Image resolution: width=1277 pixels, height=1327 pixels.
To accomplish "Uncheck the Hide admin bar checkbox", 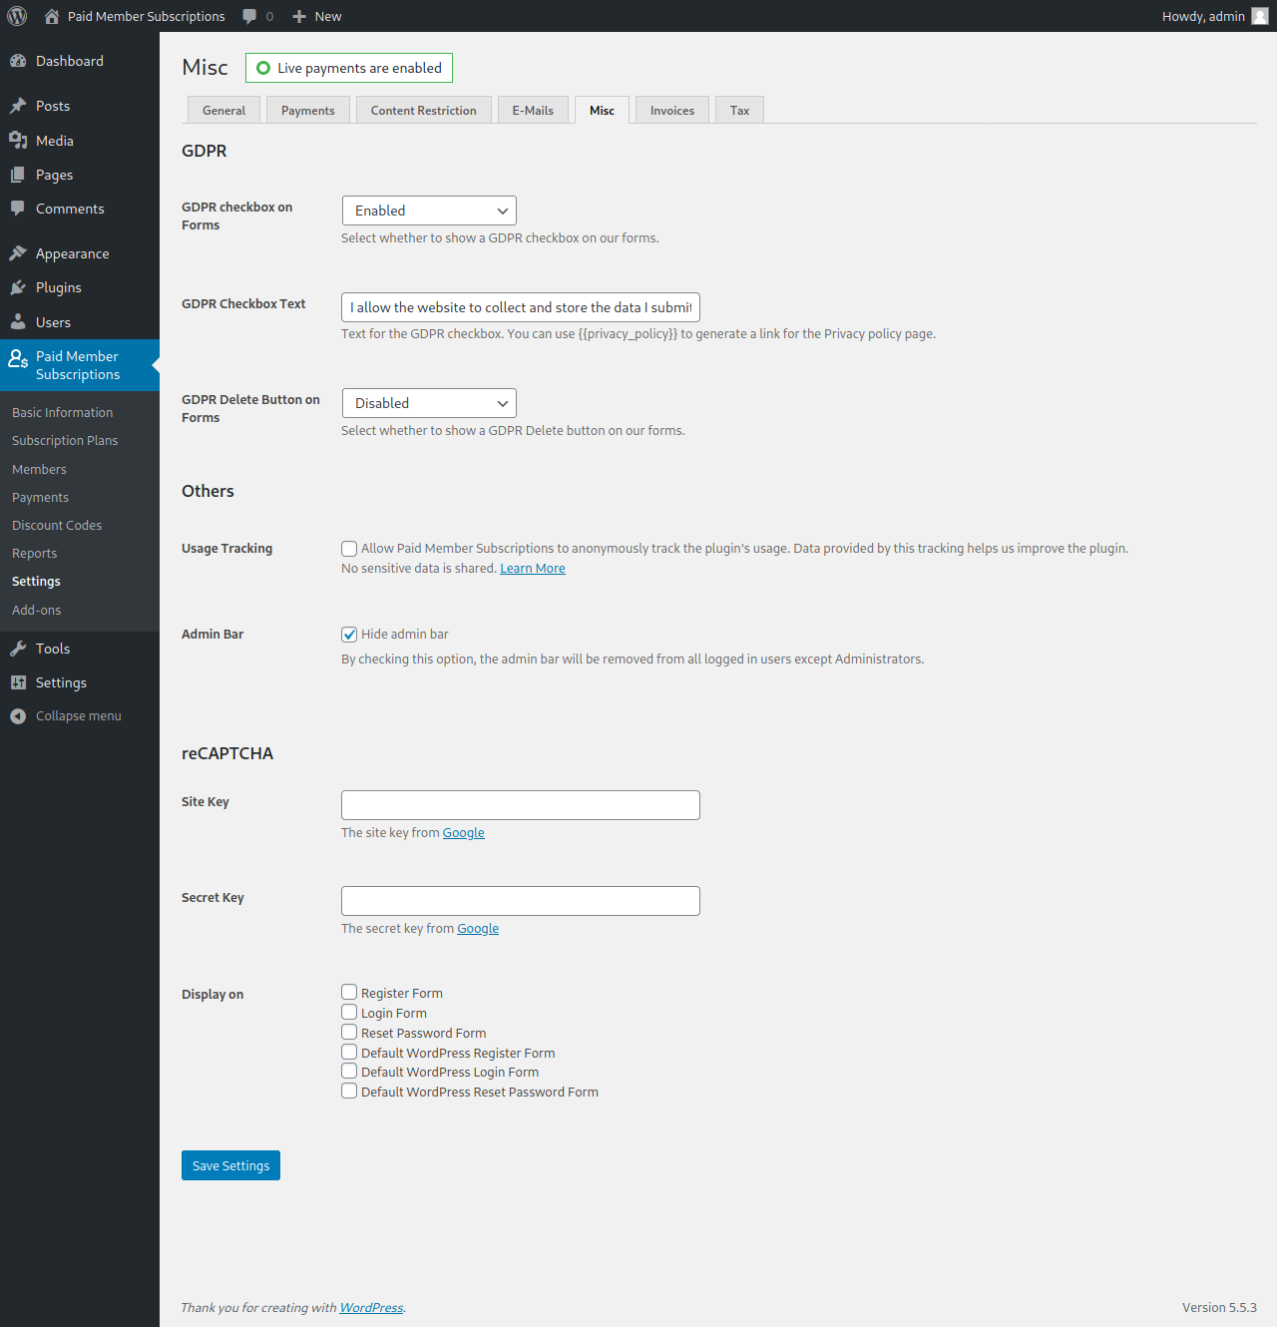I will tap(349, 635).
